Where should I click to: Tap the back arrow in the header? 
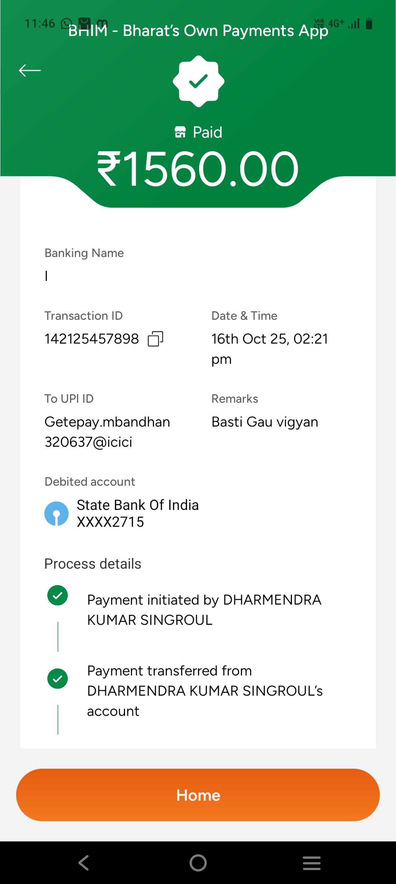tap(30, 70)
